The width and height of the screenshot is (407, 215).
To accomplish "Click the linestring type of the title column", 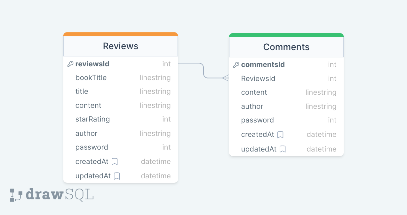I will (x=155, y=92).
